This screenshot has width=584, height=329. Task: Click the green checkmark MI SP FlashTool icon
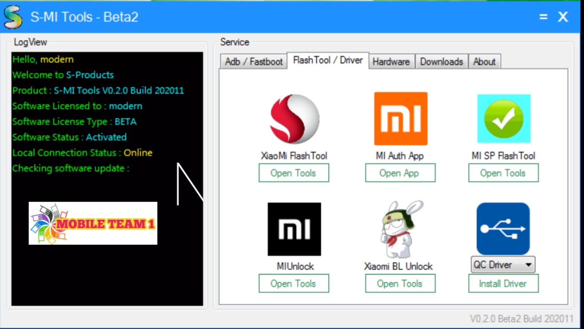tap(504, 118)
